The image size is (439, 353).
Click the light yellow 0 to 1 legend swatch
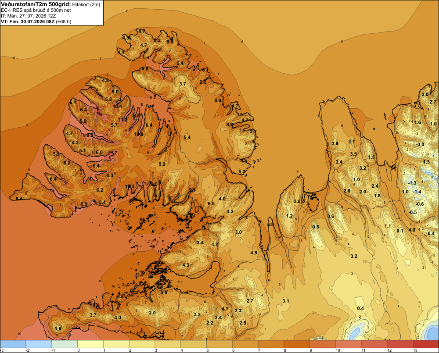click(x=90, y=344)
